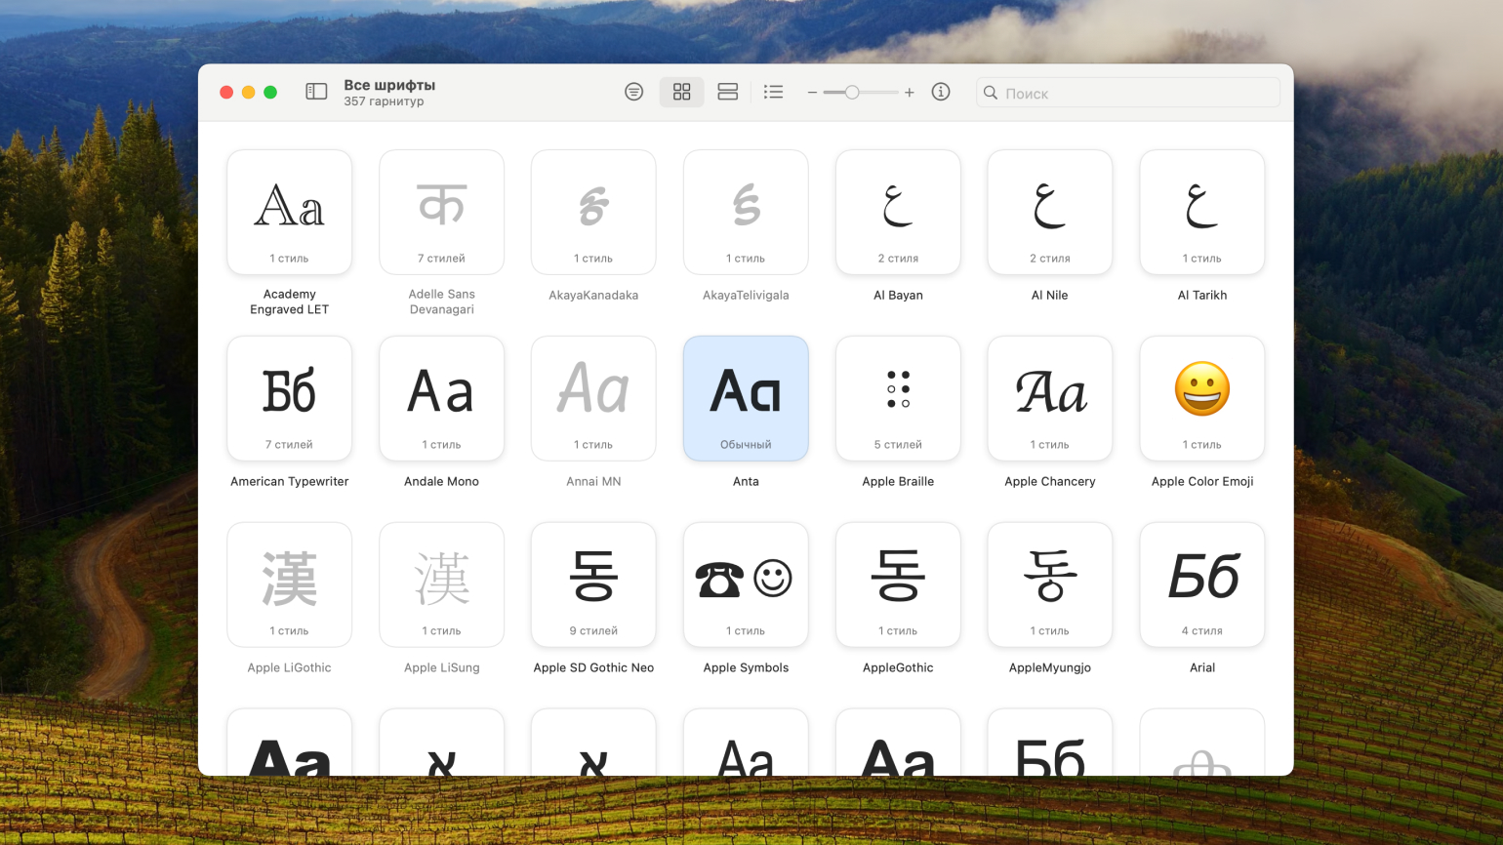Image resolution: width=1503 pixels, height=845 pixels.
Task: Open the filter options icon
Action: point(633,92)
